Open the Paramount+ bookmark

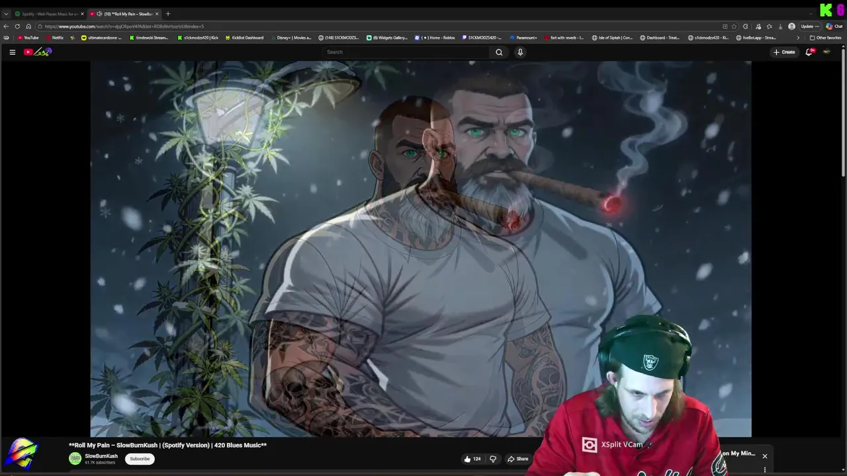coord(523,38)
